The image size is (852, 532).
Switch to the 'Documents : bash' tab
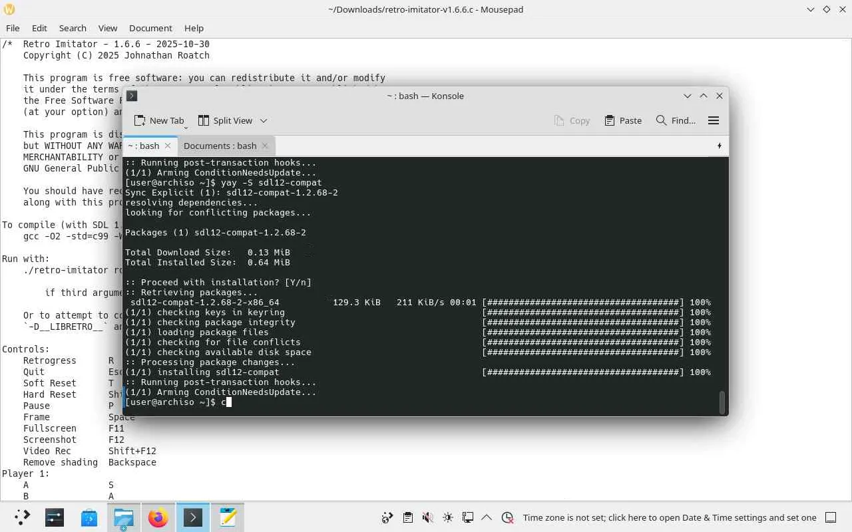[220, 146]
